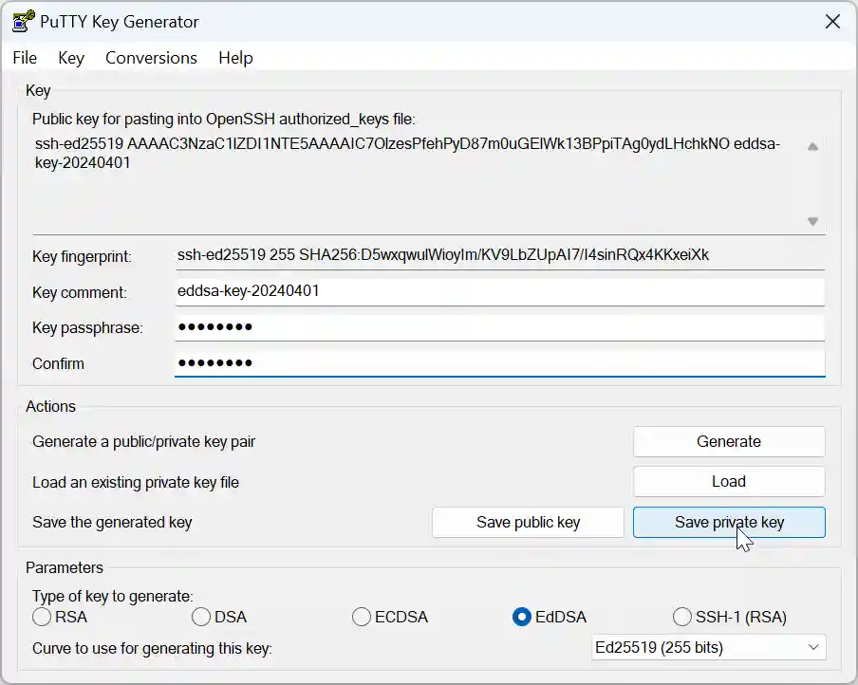Select the RSA key type
Screen dimensions: 858x685
[x=42, y=617]
